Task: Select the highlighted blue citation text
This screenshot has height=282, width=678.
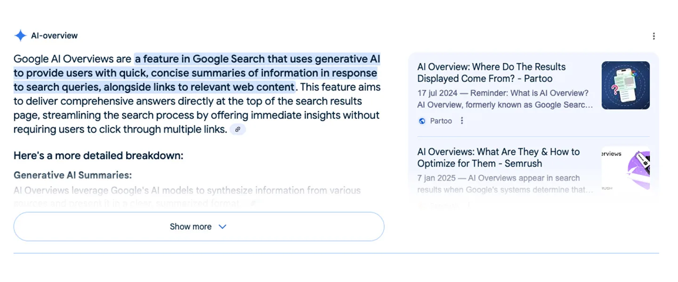Action: click(x=197, y=73)
